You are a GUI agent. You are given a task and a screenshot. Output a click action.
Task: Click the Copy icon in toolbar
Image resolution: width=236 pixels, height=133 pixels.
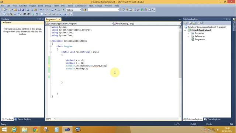[32, 10]
